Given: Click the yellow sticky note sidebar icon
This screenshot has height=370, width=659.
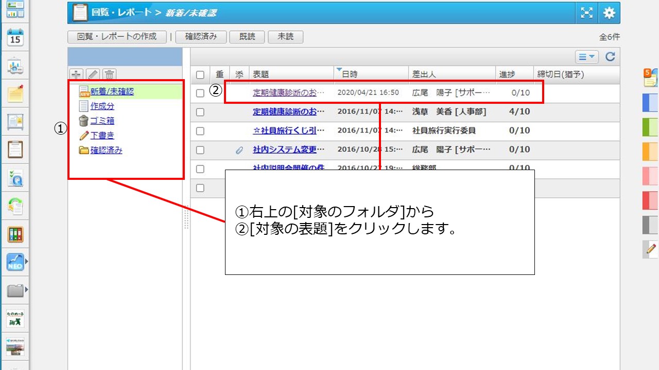Looking at the screenshot, I should point(15,94).
